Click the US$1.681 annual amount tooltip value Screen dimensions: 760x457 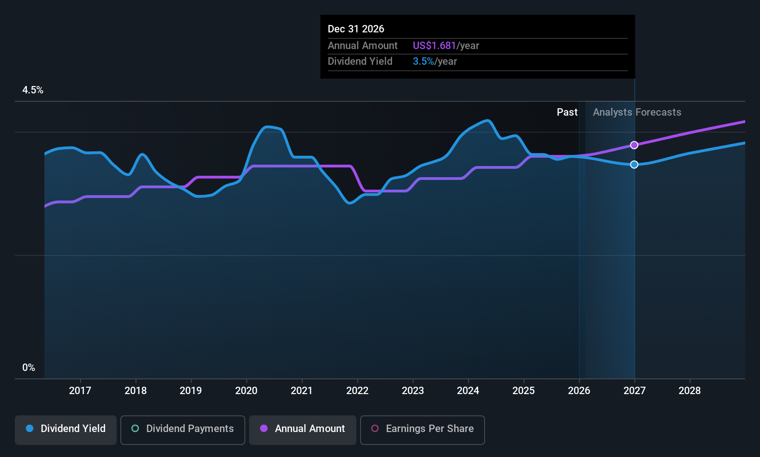tap(434, 46)
